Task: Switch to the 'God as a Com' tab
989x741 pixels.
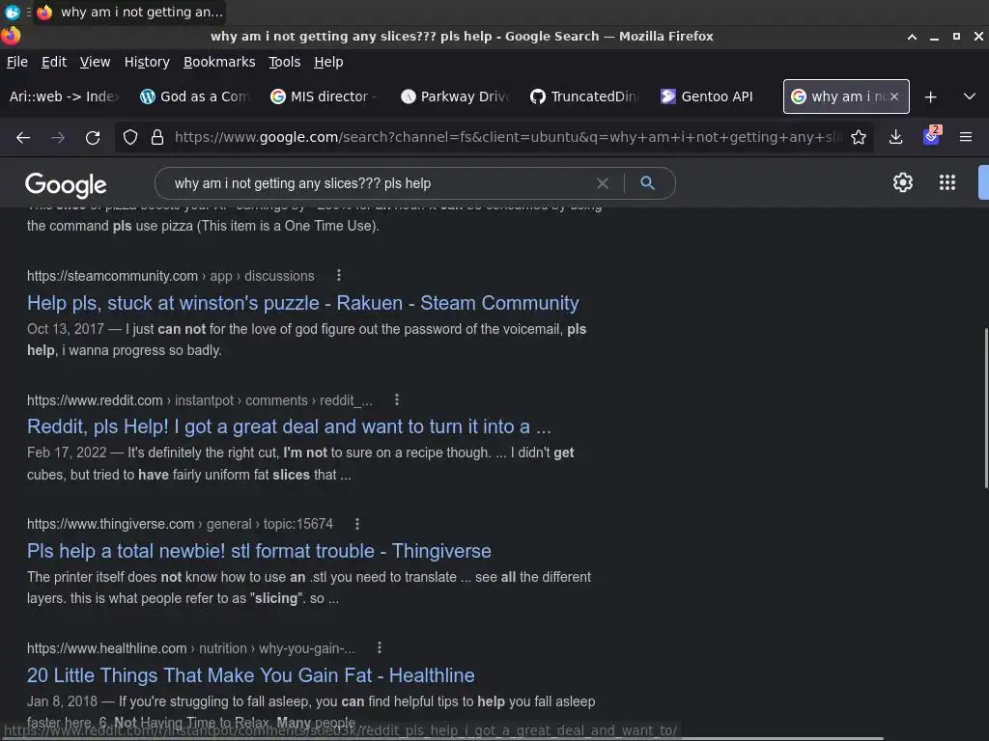Action: [x=195, y=96]
